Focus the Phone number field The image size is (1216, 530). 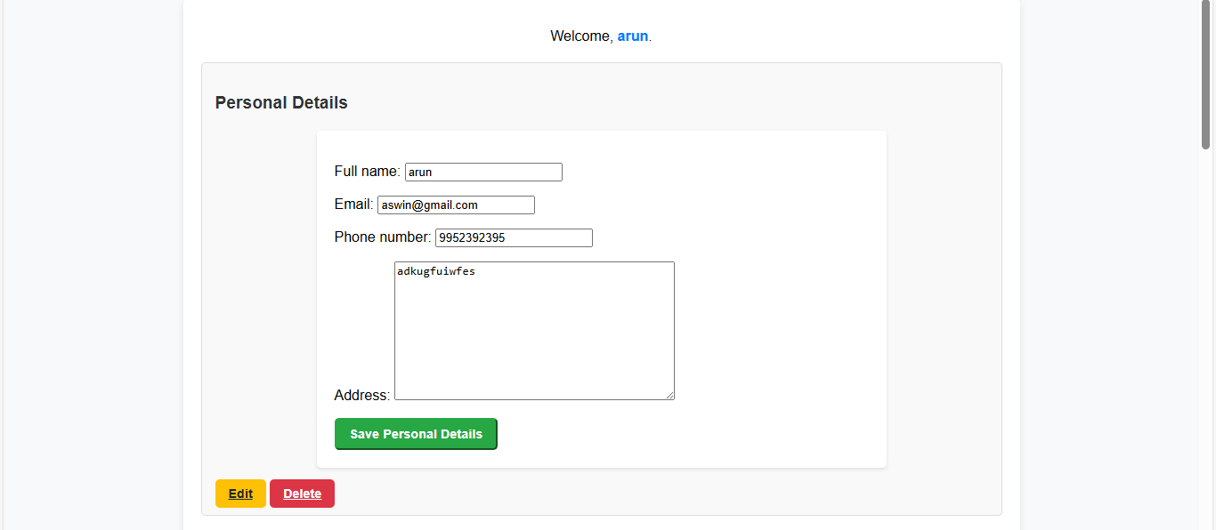[513, 237]
